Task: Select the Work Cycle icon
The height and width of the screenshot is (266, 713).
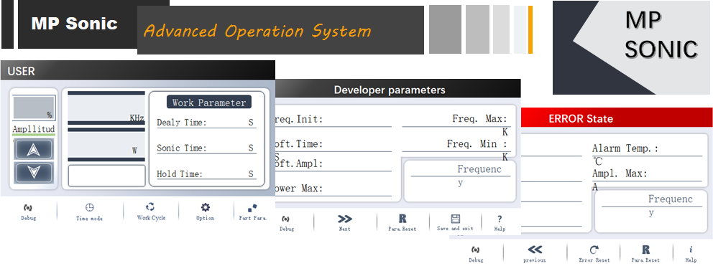Action: [x=150, y=207]
